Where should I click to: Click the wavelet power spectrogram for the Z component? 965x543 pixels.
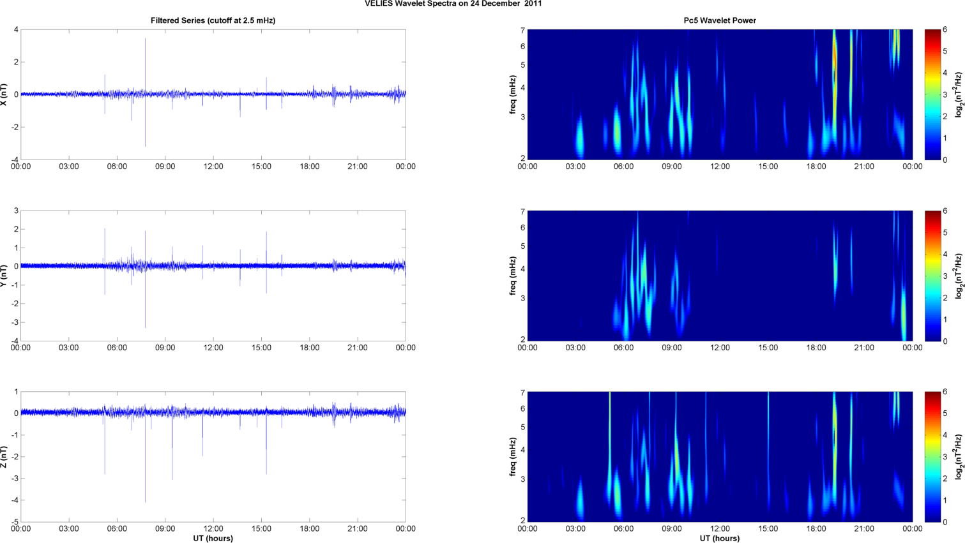(x=720, y=457)
